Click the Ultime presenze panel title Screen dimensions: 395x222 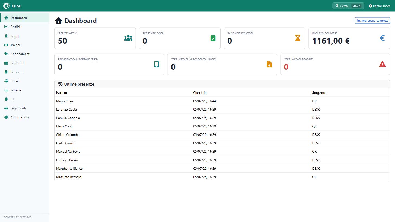pos(79,84)
